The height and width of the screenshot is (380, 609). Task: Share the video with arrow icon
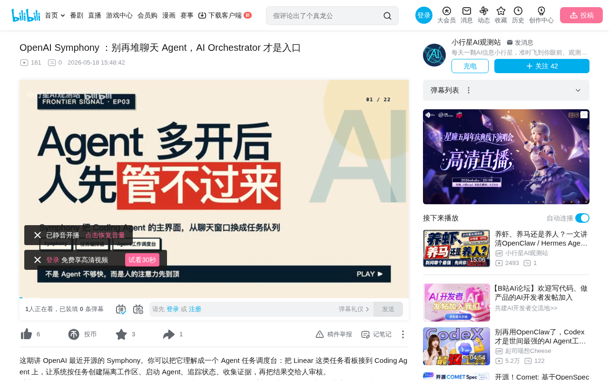[x=169, y=334]
